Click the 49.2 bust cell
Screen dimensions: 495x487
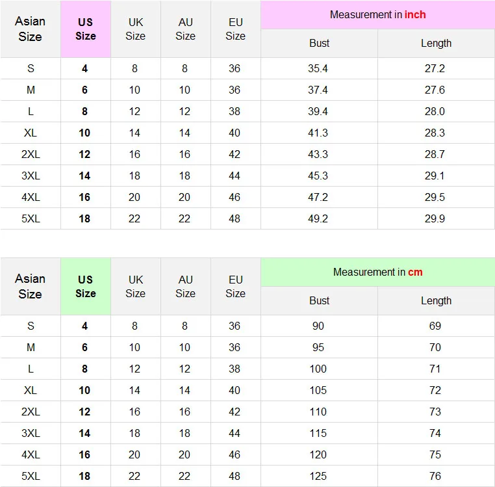point(318,218)
